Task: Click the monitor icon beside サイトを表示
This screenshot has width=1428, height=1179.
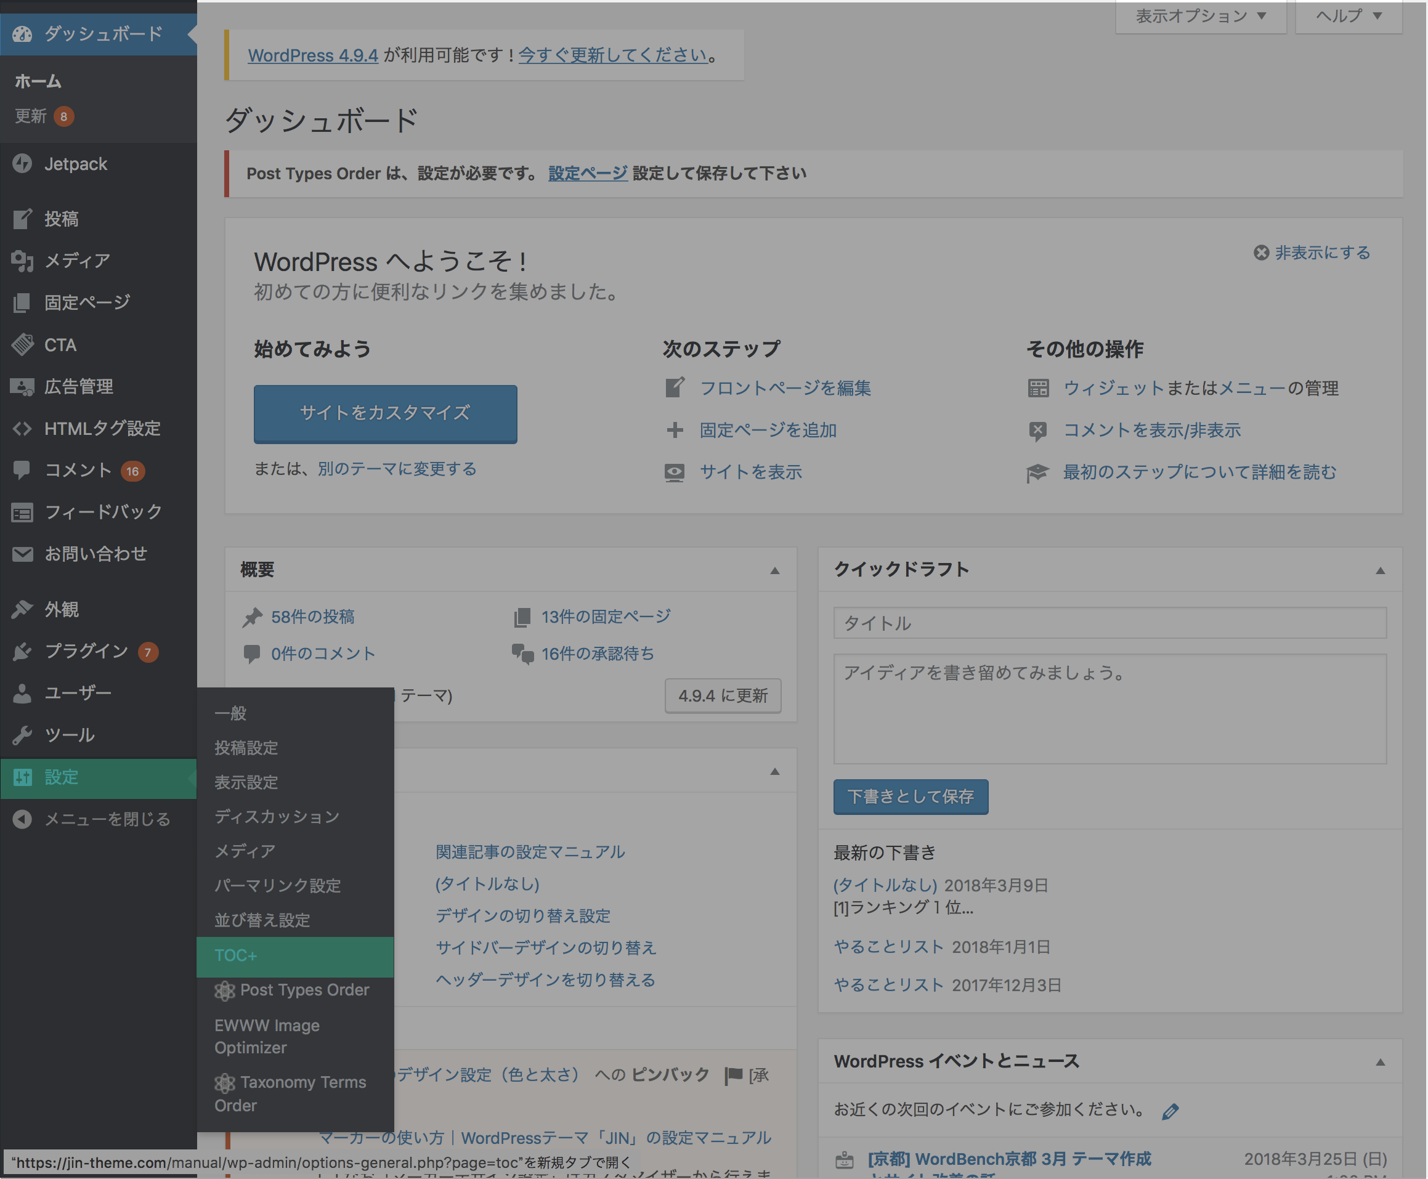Action: [675, 472]
